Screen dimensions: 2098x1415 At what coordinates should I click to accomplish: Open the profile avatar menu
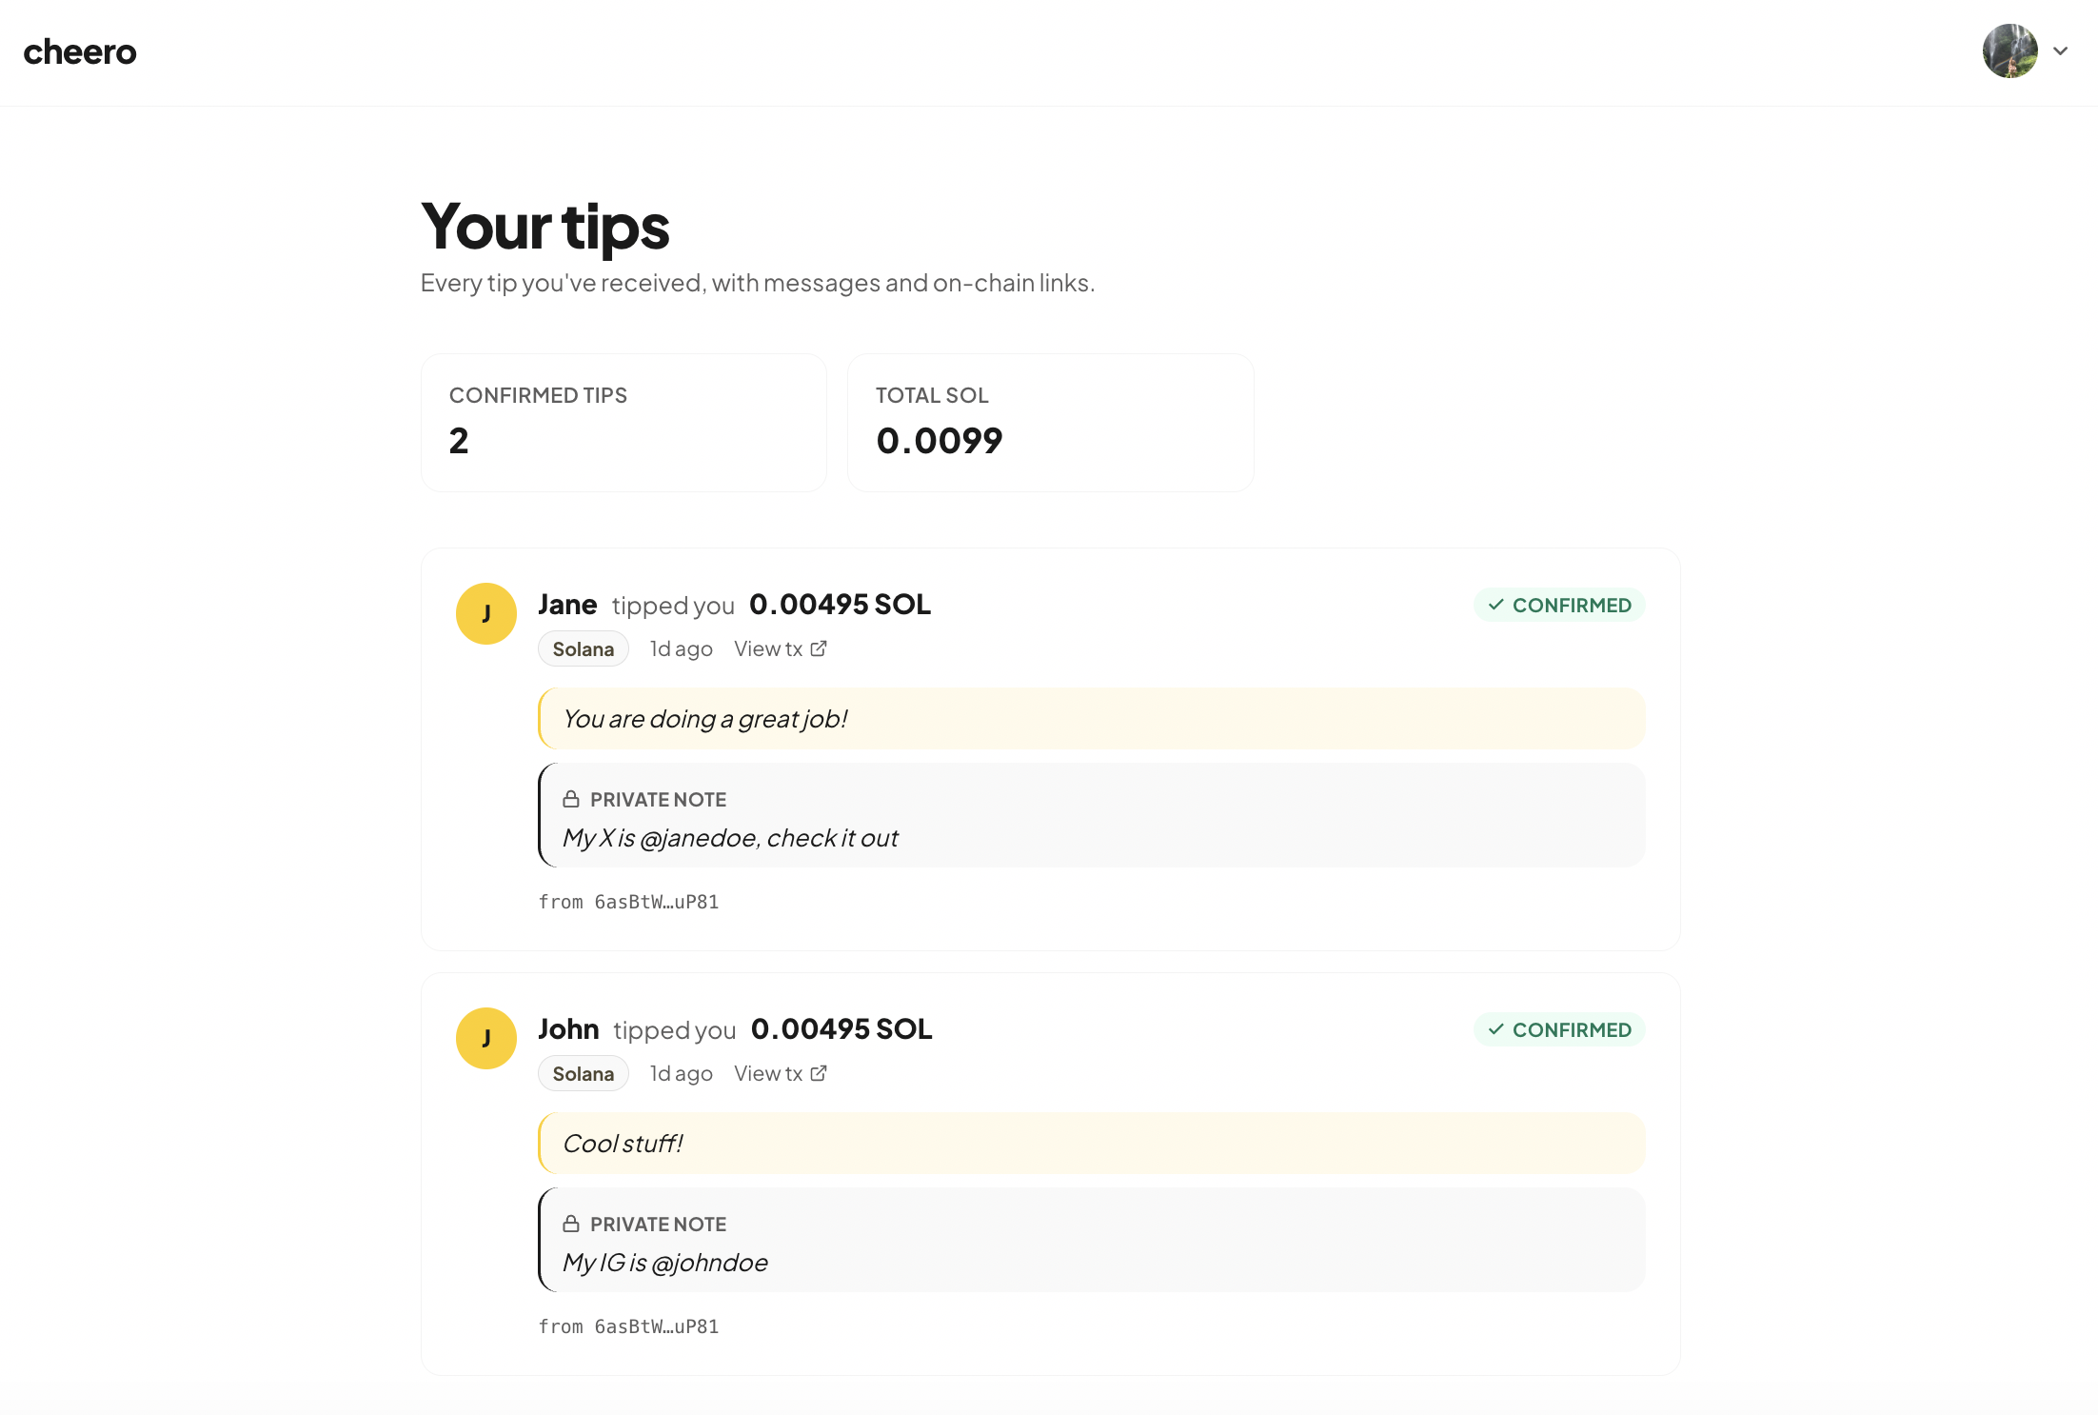tap(2009, 51)
